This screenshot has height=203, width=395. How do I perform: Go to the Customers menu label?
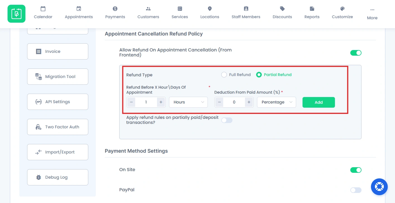[148, 17]
